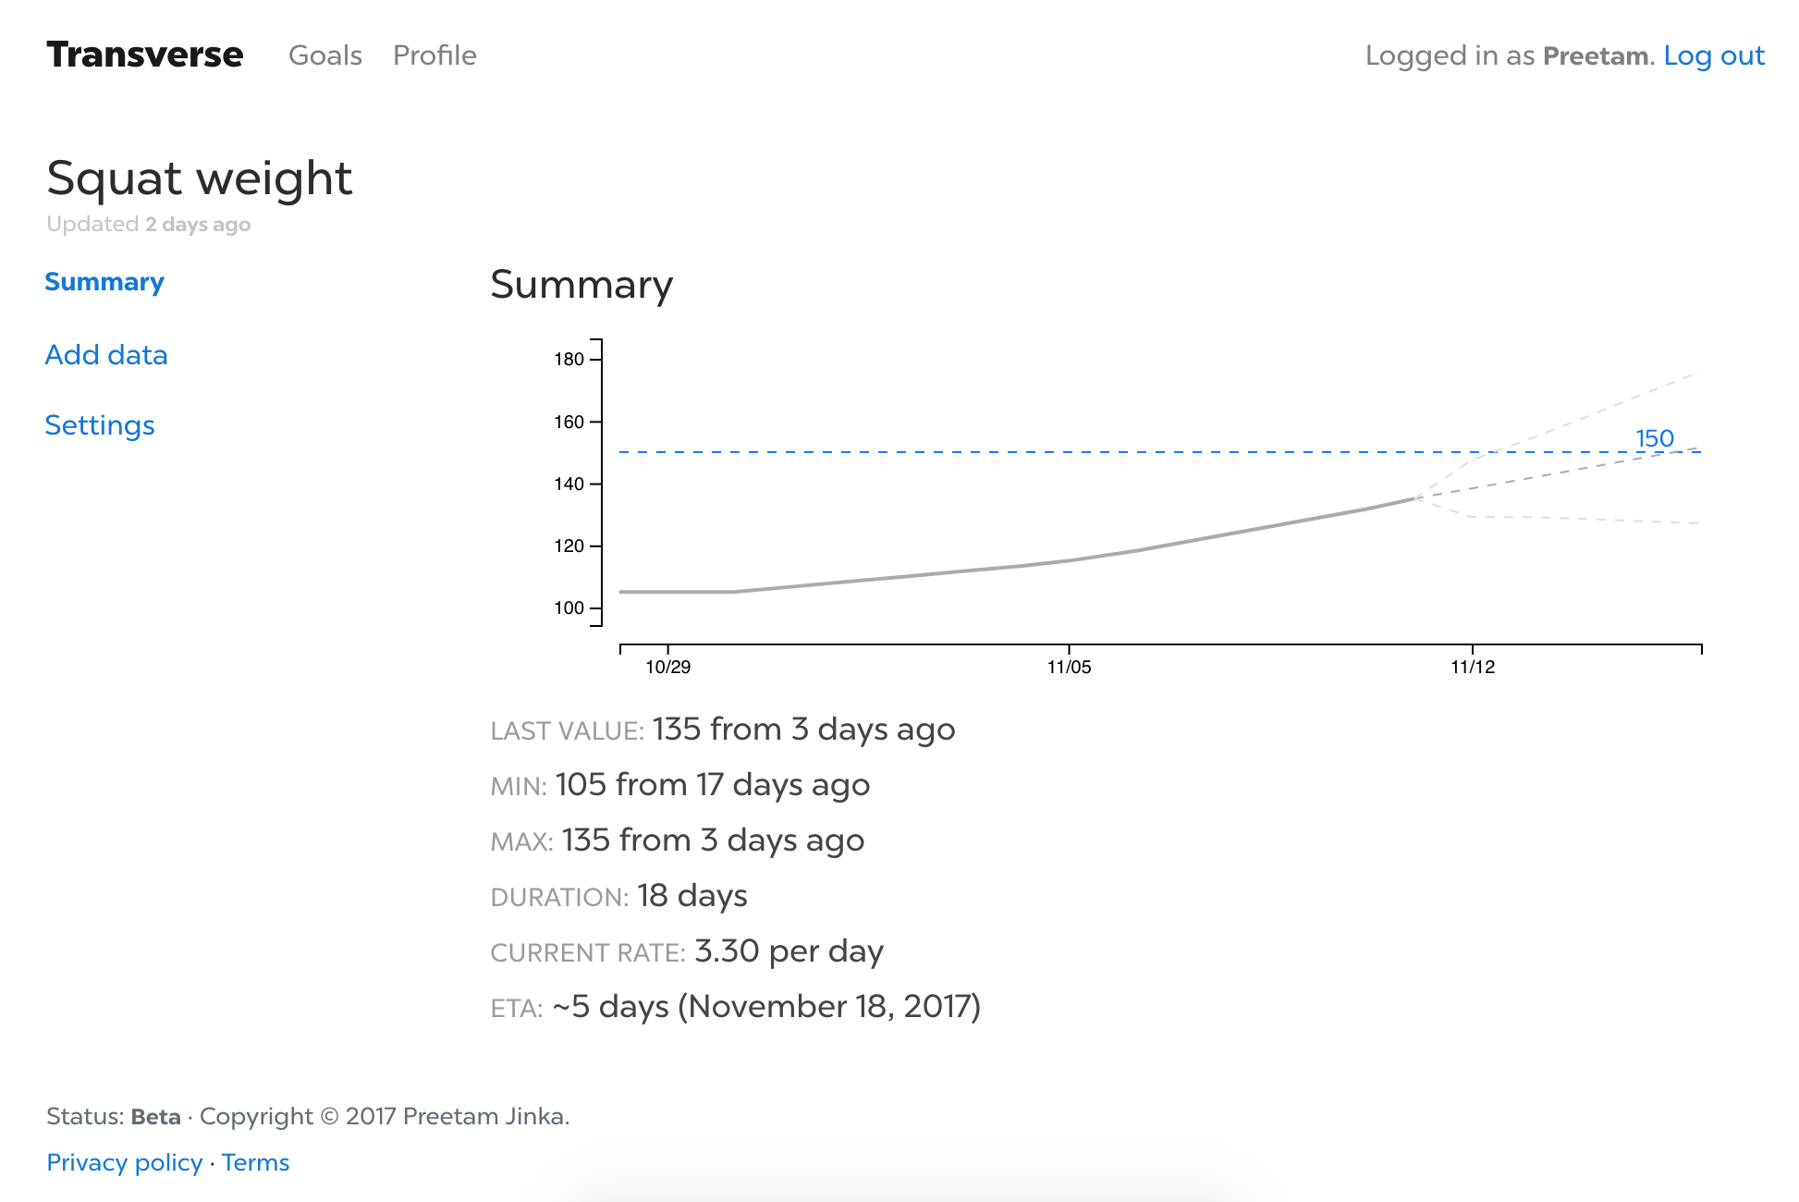Click the 10/29 date tick label
The image size is (1799, 1202).
[x=667, y=667]
